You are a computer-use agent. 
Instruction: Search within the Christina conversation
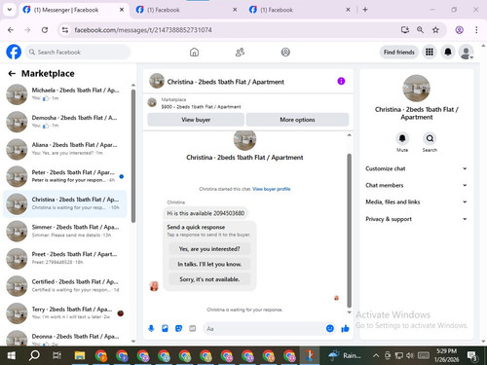coord(430,139)
